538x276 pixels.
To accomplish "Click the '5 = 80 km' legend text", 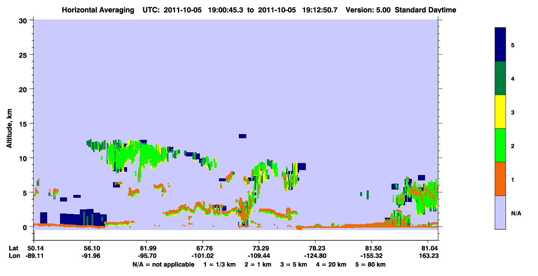I will point(371,264).
